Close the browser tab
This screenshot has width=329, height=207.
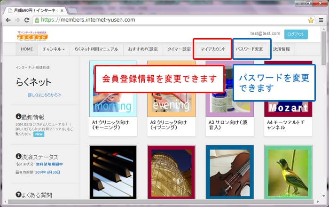pos(62,10)
